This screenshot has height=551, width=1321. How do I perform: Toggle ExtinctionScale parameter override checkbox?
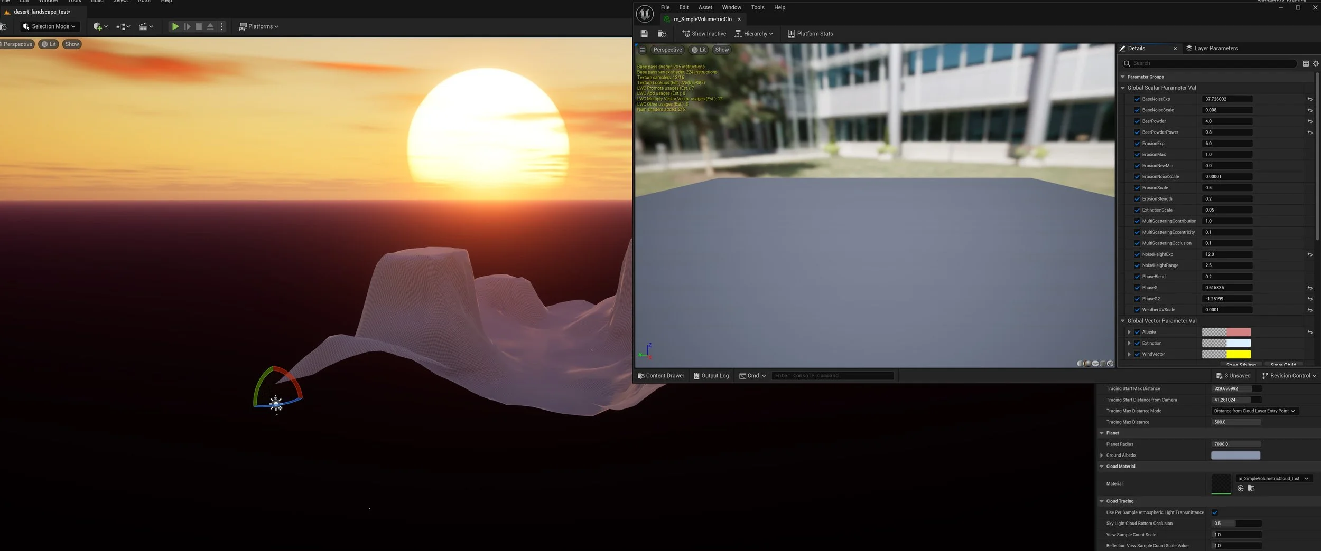point(1137,210)
